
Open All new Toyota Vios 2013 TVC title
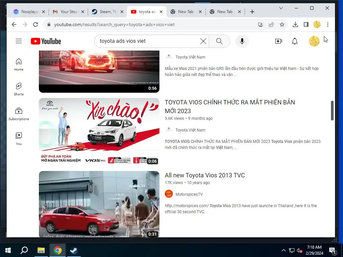(x=205, y=175)
